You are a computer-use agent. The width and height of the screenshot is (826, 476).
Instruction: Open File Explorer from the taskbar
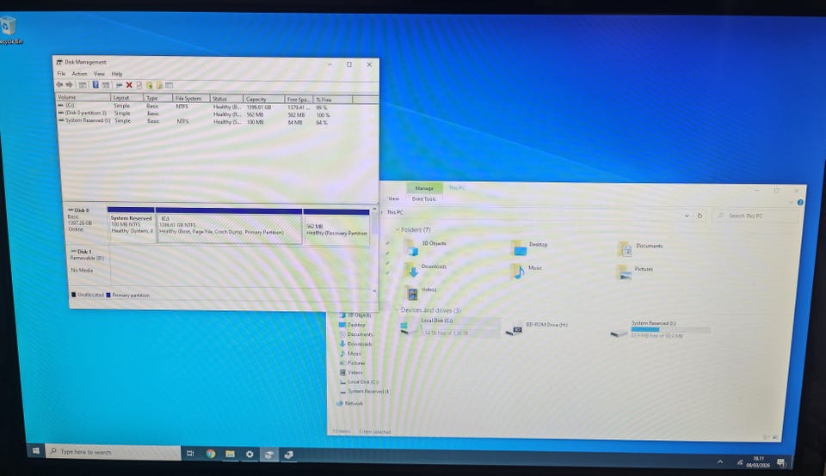click(231, 454)
